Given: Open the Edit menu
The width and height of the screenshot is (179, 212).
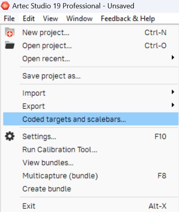Looking at the screenshot, I should point(29,18).
